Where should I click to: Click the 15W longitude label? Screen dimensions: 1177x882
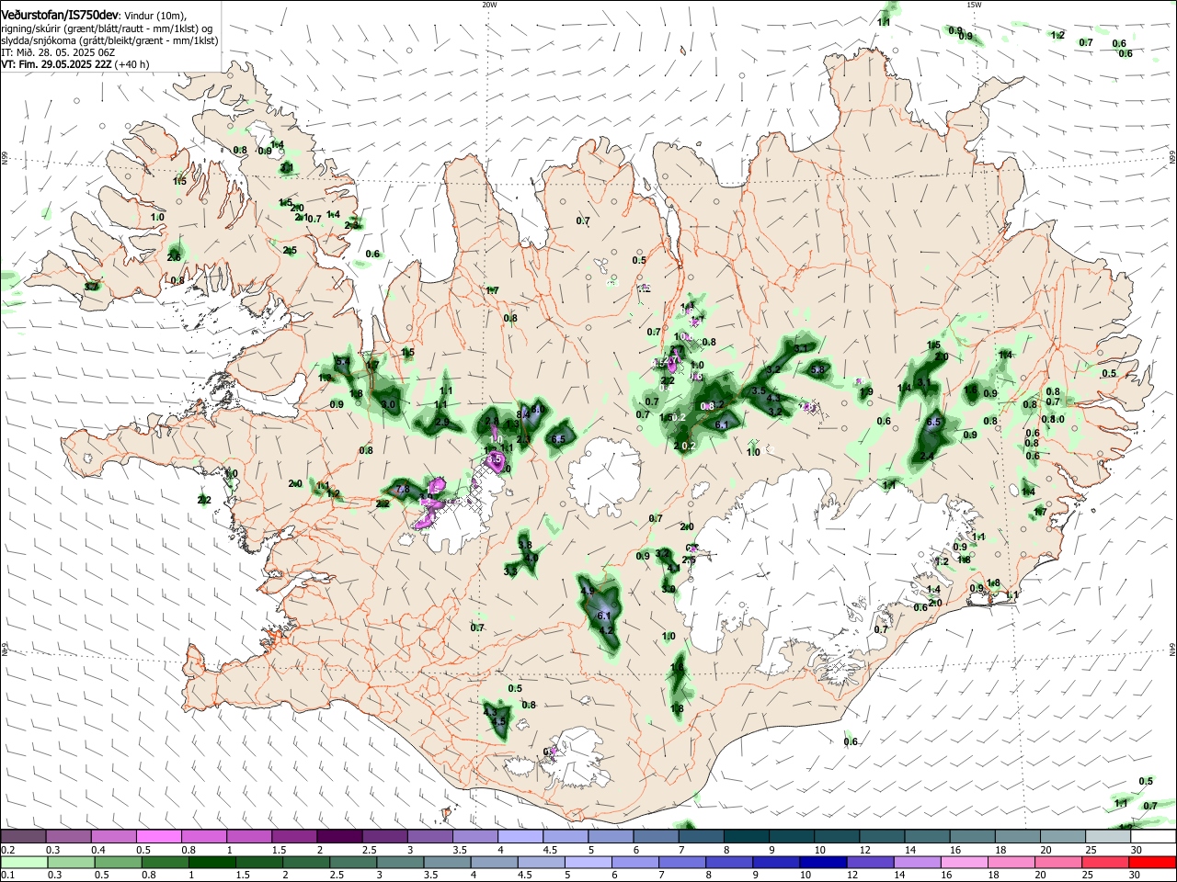pyautogui.click(x=974, y=5)
